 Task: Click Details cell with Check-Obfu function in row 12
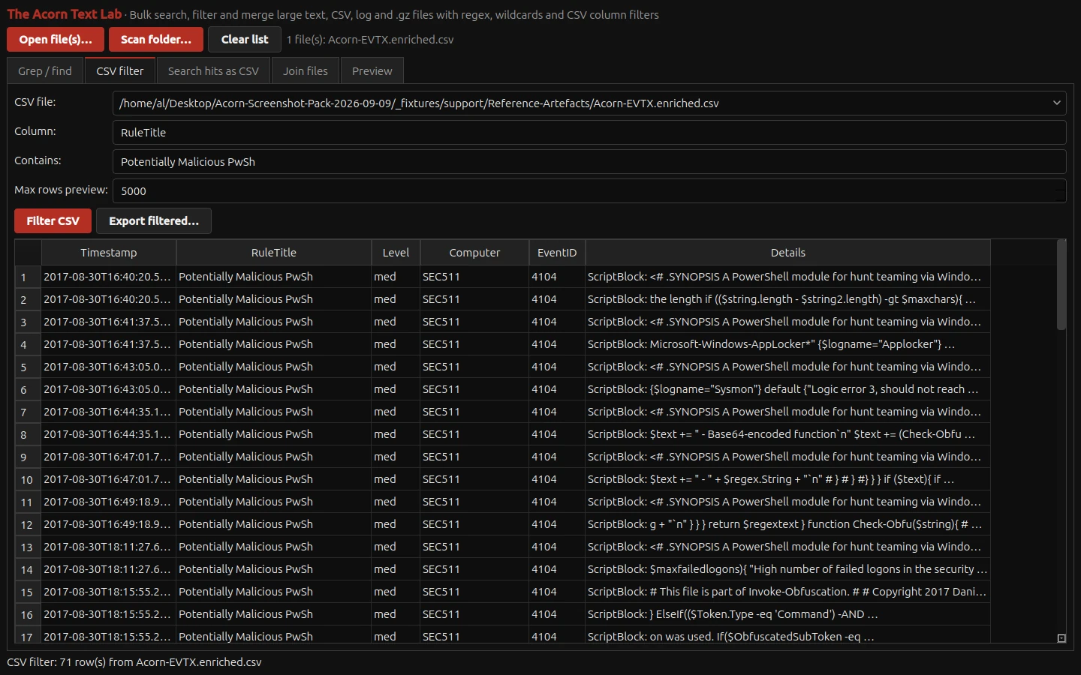click(x=788, y=524)
